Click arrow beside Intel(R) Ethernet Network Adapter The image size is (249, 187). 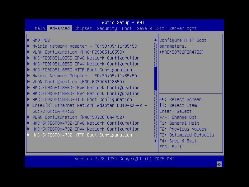[29, 105]
